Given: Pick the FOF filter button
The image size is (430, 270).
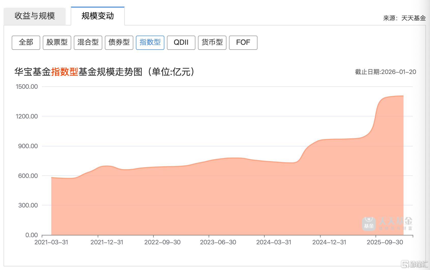Looking at the screenshot, I should [x=243, y=42].
